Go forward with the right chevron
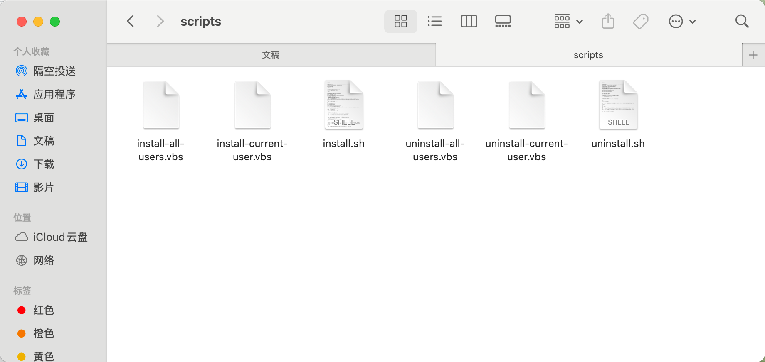765x362 pixels. 160,21
